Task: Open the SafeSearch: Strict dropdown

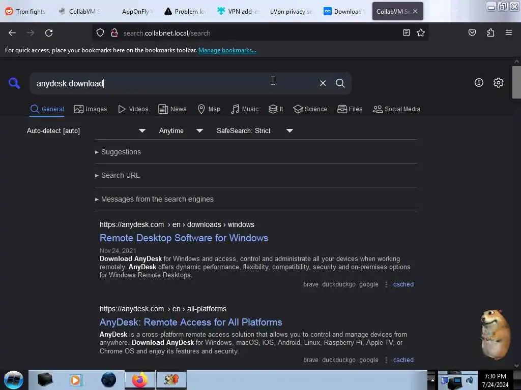Action: (x=254, y=131)
